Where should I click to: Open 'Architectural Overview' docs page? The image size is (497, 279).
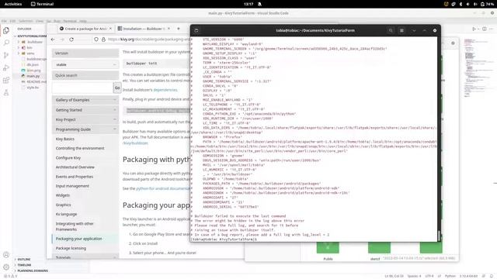(x=75, y=167)
